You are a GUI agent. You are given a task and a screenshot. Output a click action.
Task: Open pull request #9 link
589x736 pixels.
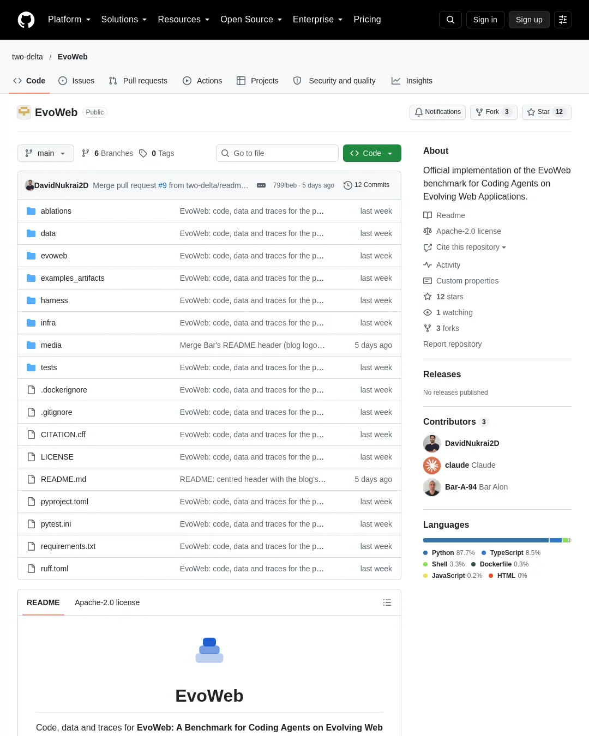tap(163, 185)
